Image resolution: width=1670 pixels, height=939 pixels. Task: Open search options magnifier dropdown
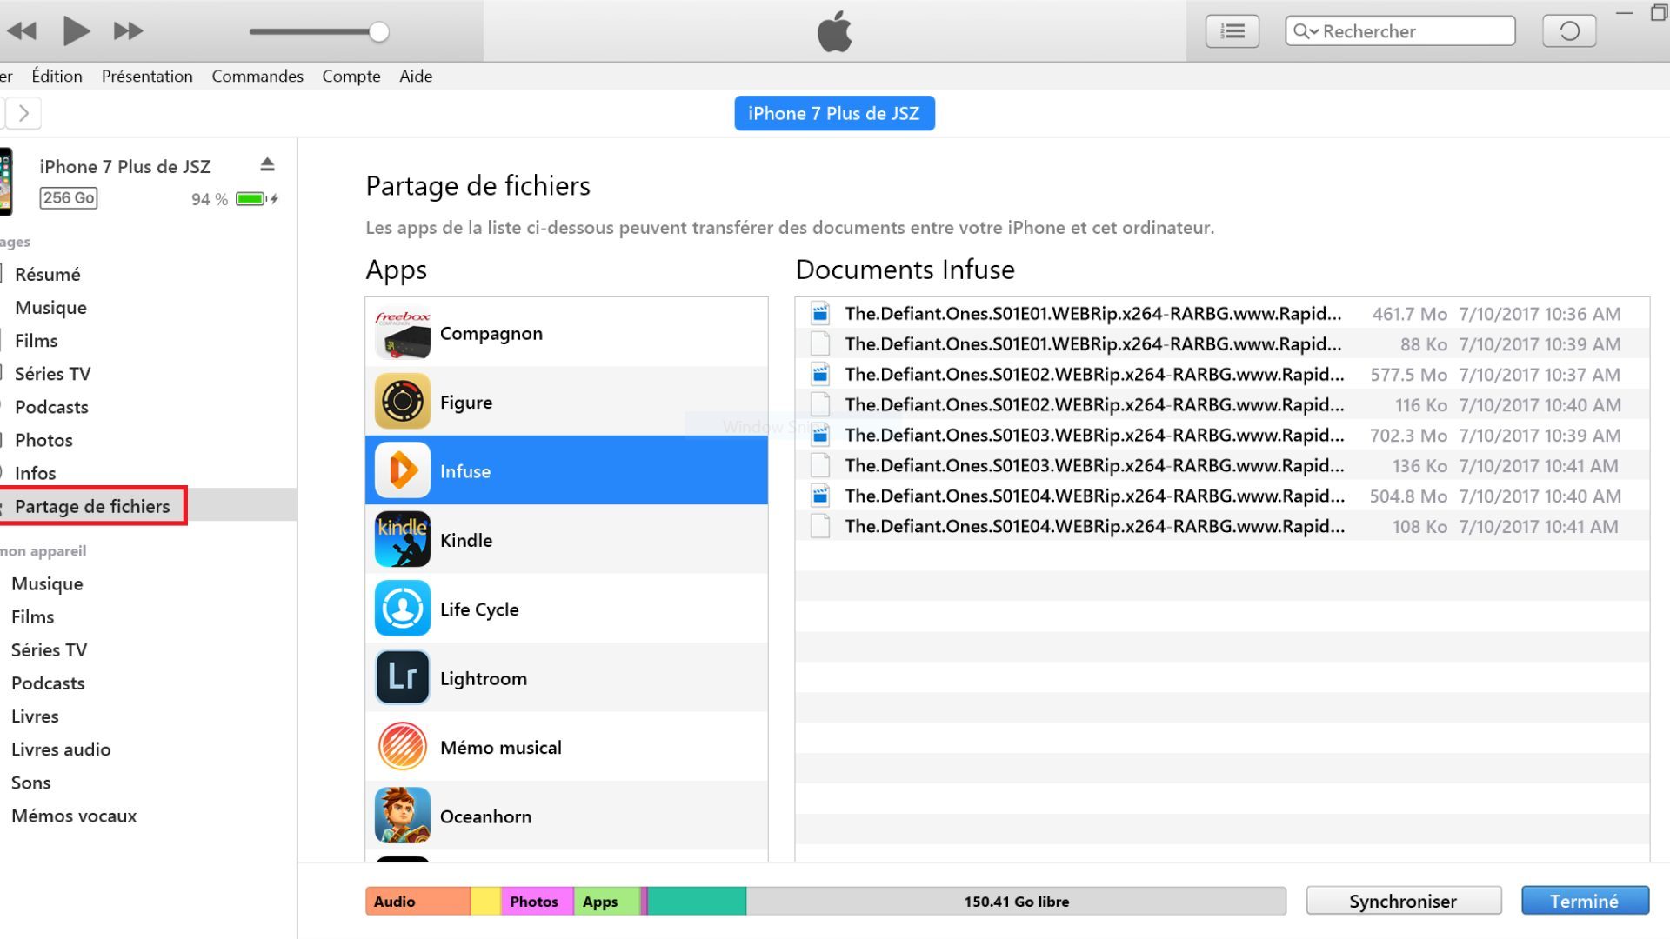[1306, 31]
